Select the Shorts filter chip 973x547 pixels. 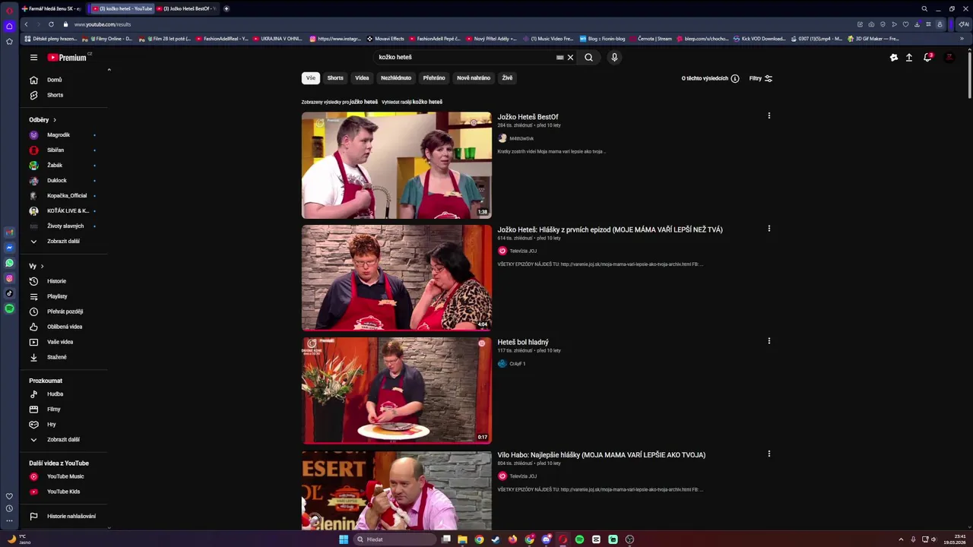point(335,78)
